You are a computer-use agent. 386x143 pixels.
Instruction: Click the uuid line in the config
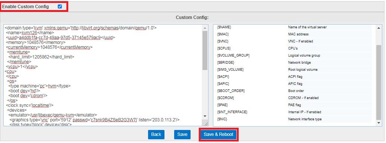[x=60, y=37]
